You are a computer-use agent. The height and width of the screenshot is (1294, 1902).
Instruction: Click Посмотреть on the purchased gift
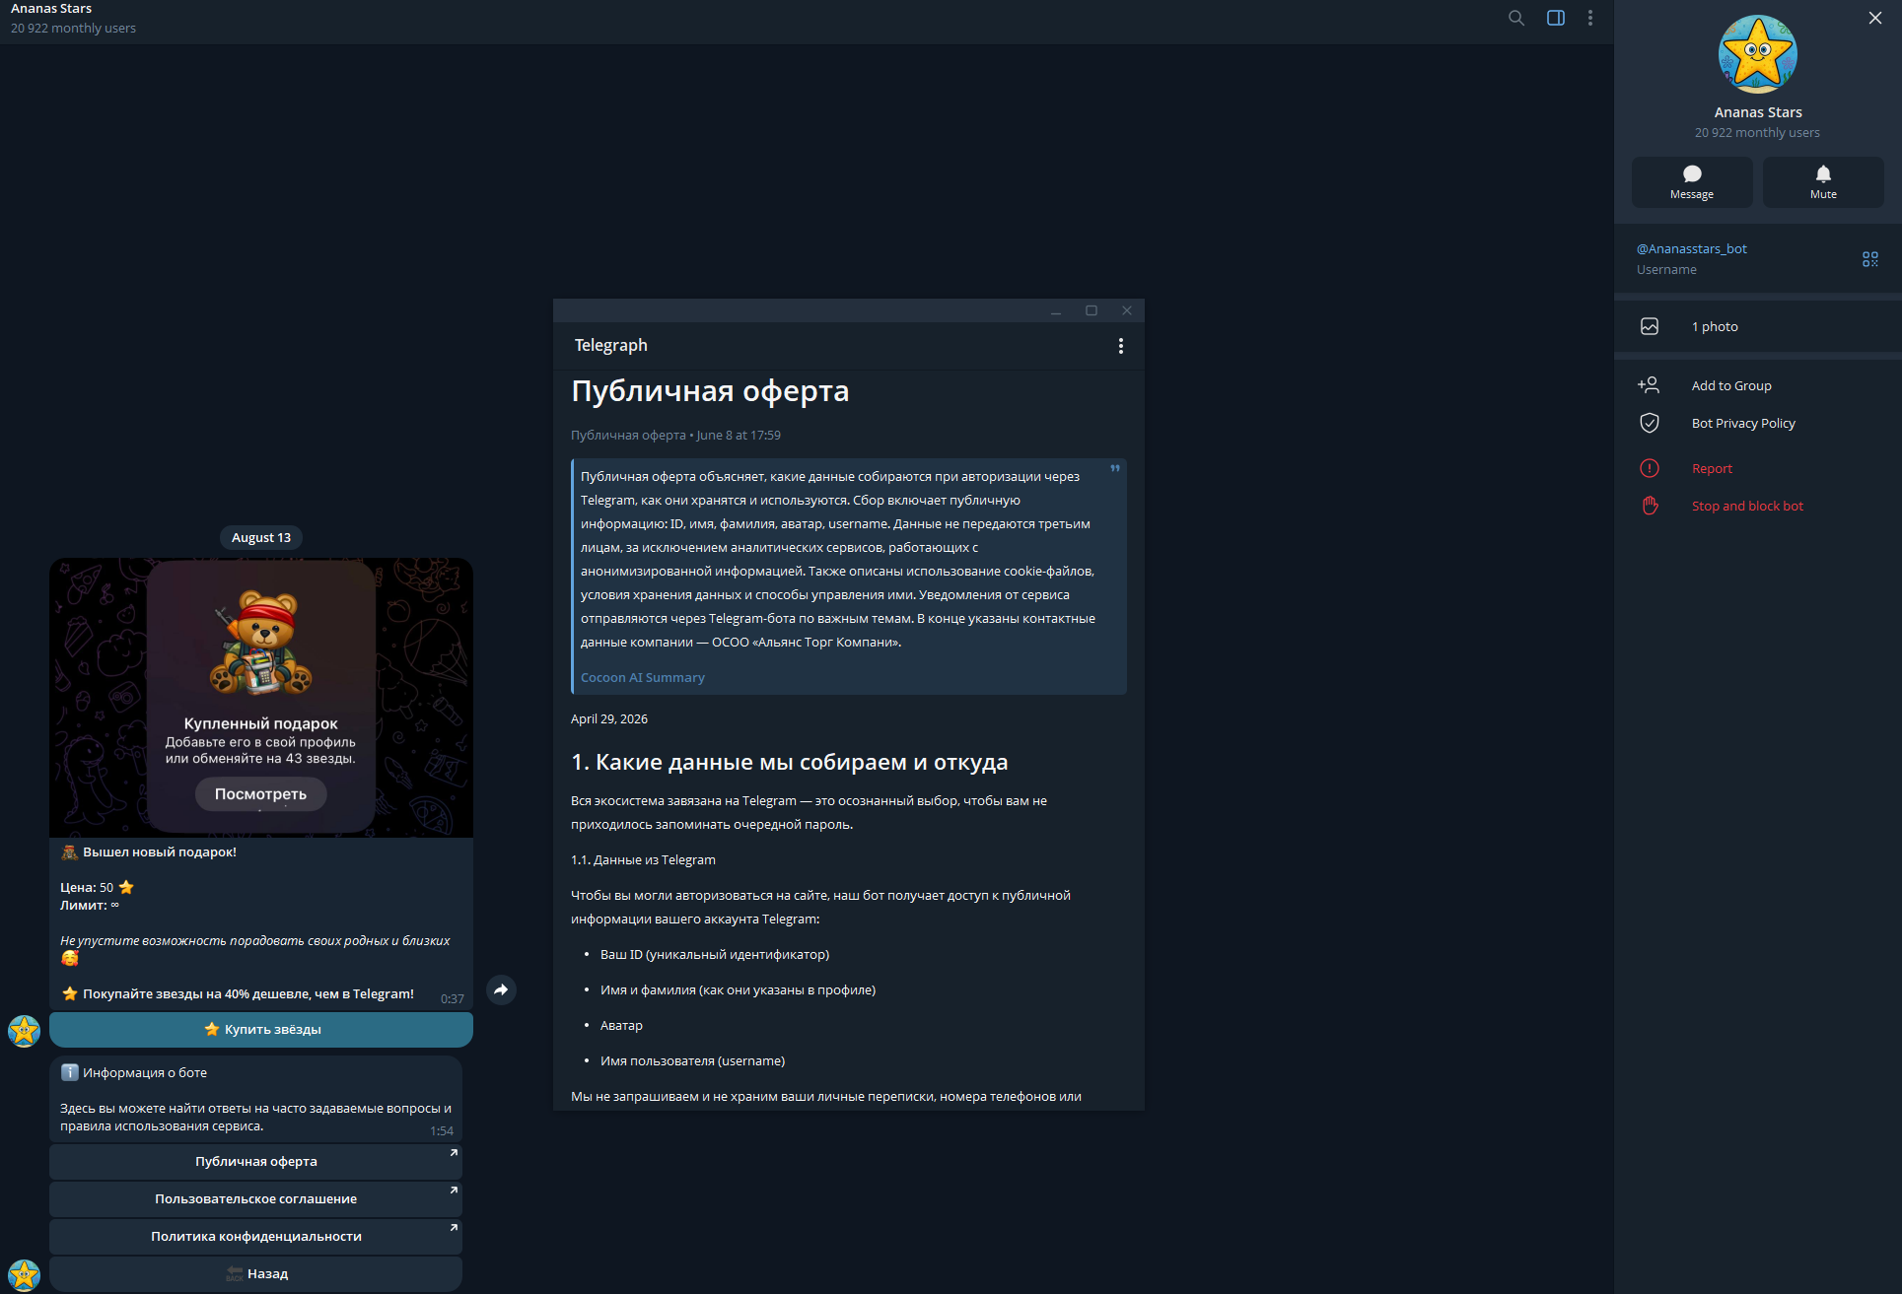(x=261, y=793)
